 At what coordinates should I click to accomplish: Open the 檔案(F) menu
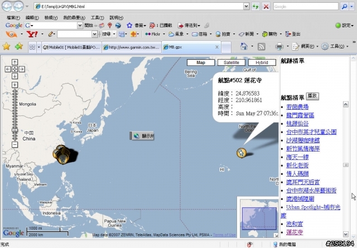coord(13,17)
